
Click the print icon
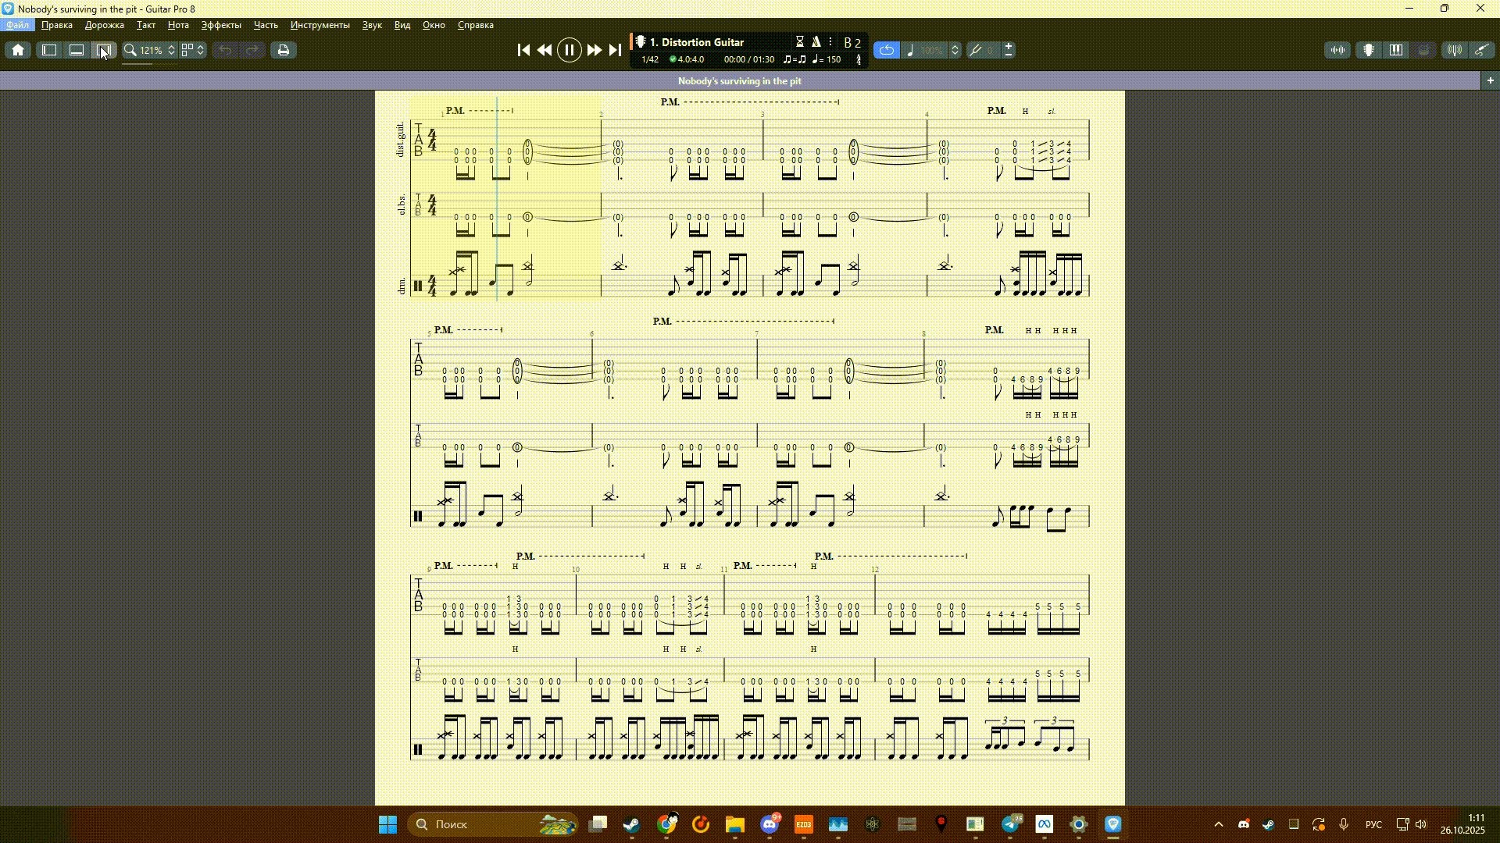point(284,50)
